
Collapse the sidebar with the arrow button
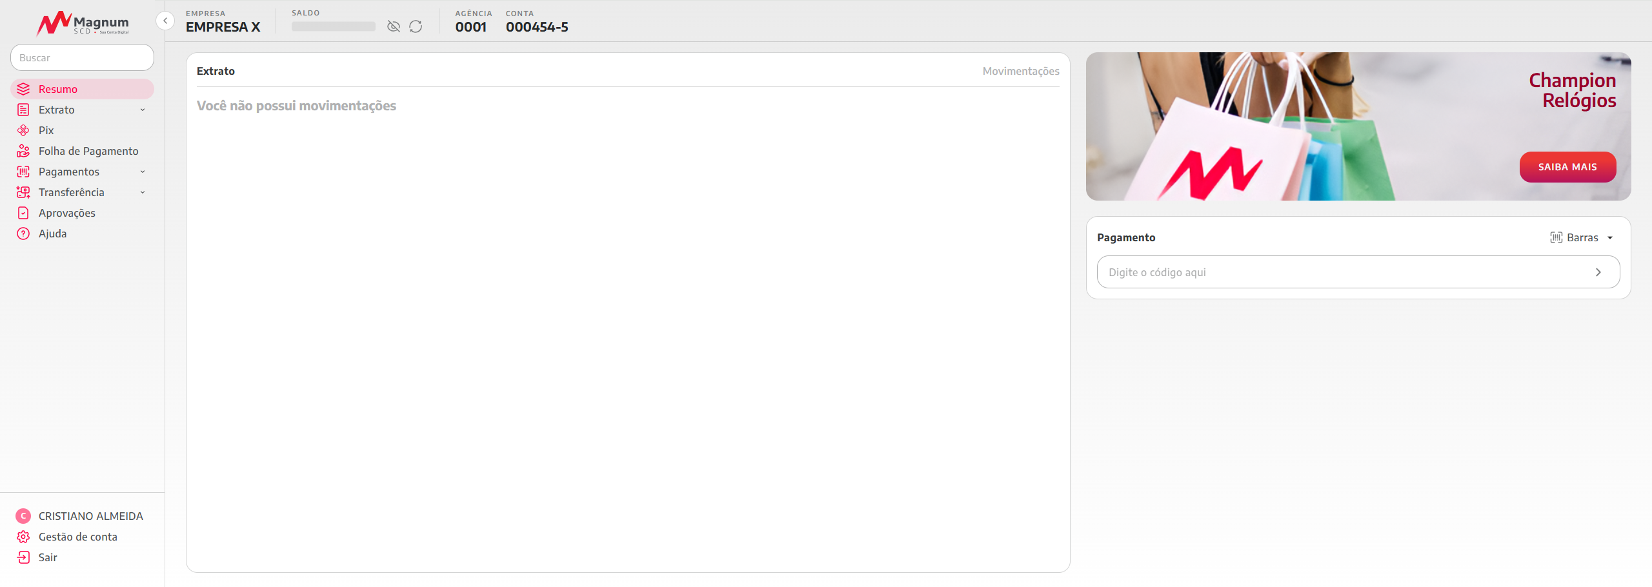(165, 21)
